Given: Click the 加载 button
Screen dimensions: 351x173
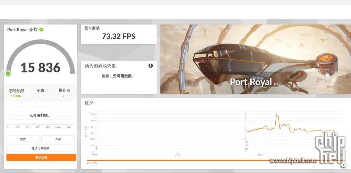Looking at the screenshot, I should 23,139.
